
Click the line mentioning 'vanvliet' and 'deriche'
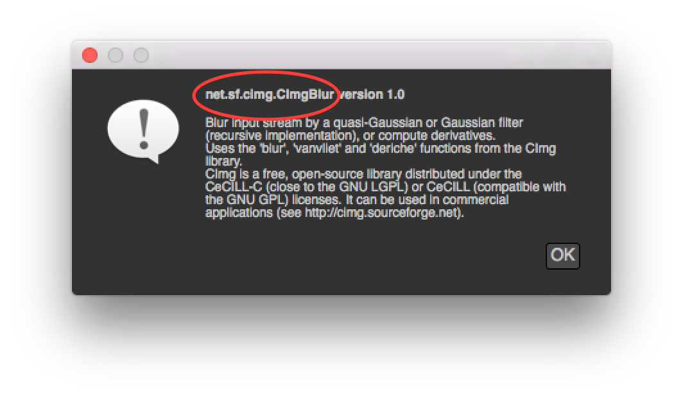coord(380,148)
